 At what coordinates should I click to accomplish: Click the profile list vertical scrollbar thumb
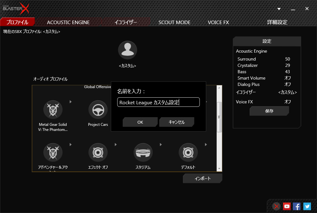click(219, 117)
